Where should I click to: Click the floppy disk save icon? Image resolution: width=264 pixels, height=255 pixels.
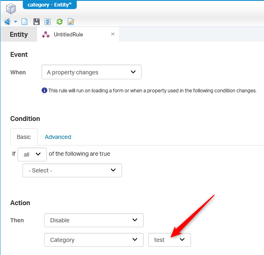click(x=36, y=22)
